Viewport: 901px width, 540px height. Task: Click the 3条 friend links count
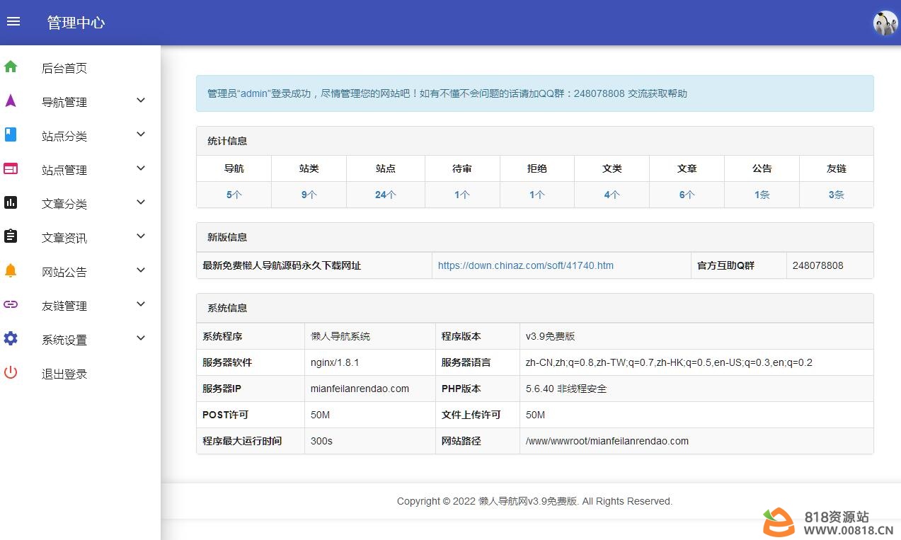click(837, 195)
